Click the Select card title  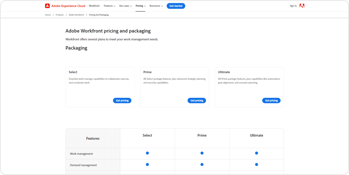point(73,72)
